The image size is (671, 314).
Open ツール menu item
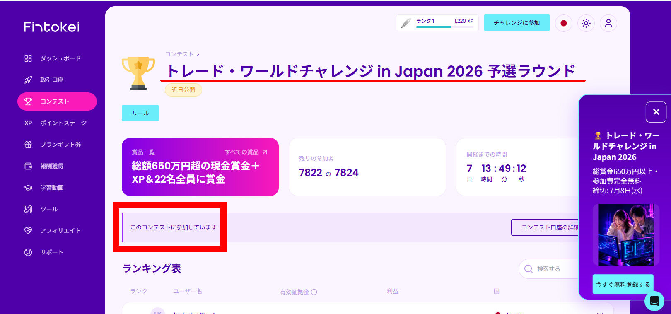pyautogui.click(x=57, y=209)
